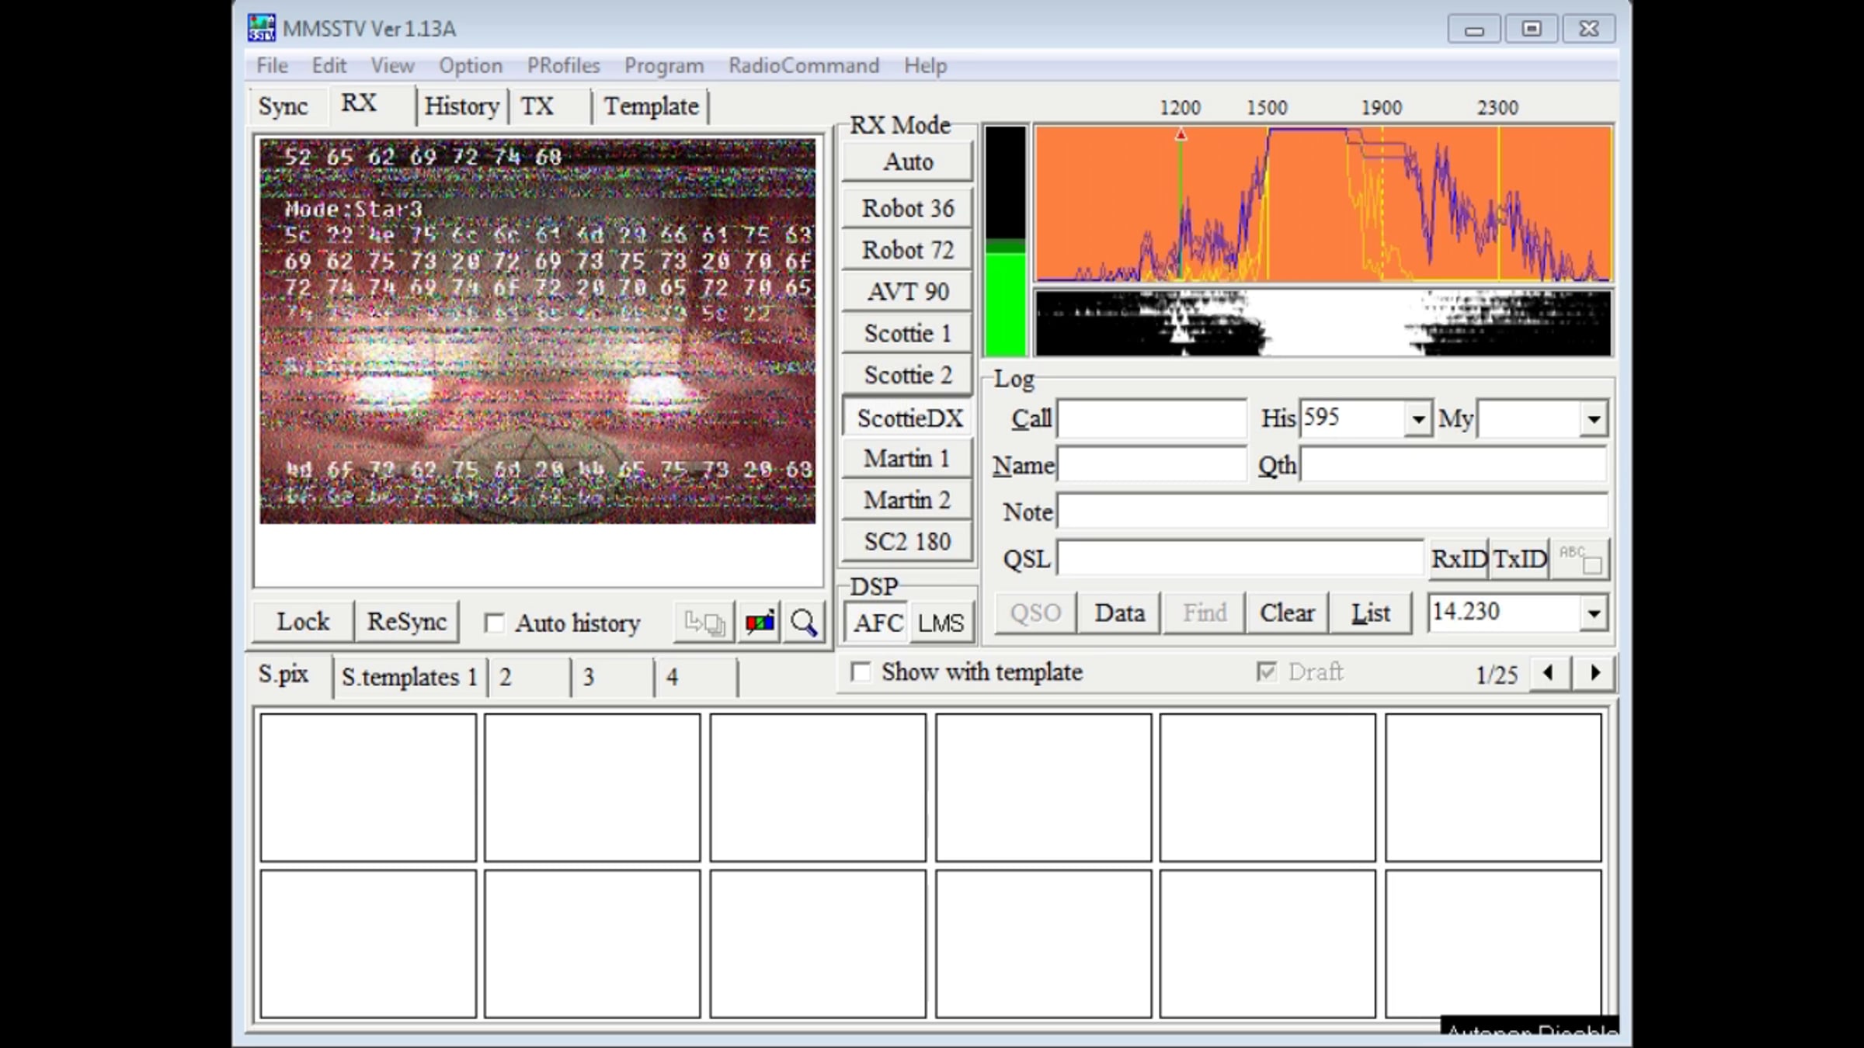Open the RadioCommand menu
Viewport: 1864px width, 1048px height.
[803, 65]
